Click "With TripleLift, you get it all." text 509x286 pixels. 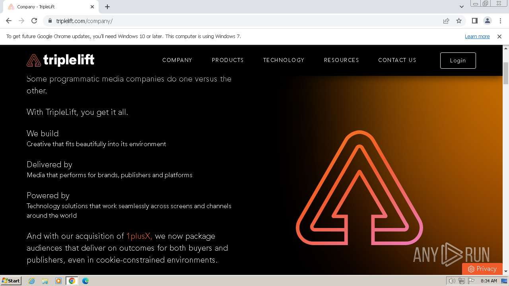click(78, 112)
